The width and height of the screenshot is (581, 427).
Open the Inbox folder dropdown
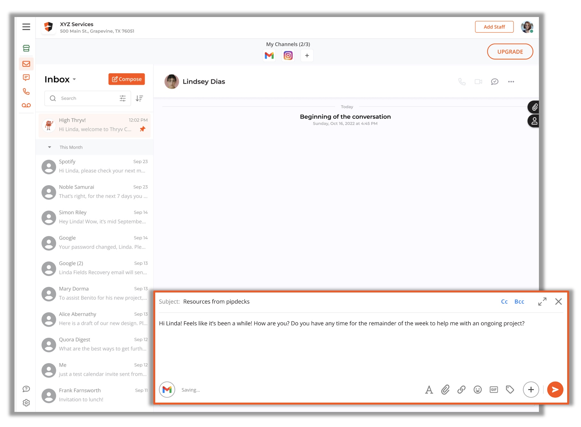pos(60,79)
